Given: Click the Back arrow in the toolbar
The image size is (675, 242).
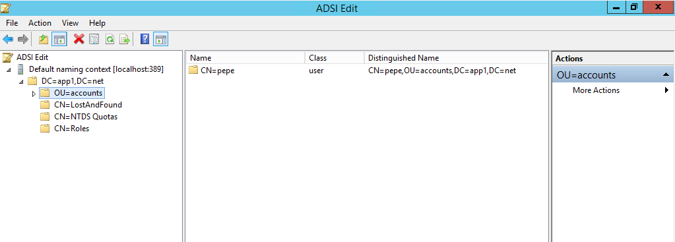Looking at the screenshot, I should [x=8, y=40].
